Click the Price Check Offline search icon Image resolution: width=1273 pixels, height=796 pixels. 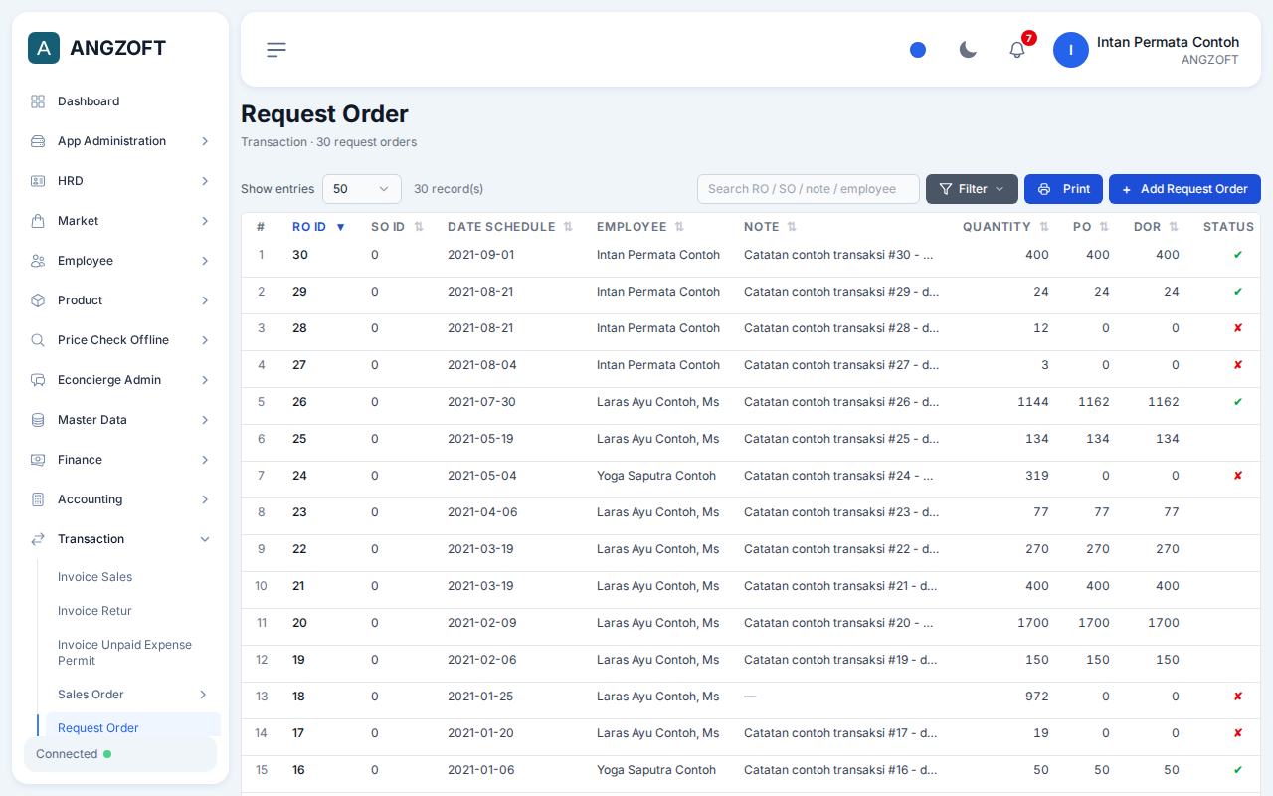[x=38, y=340]
